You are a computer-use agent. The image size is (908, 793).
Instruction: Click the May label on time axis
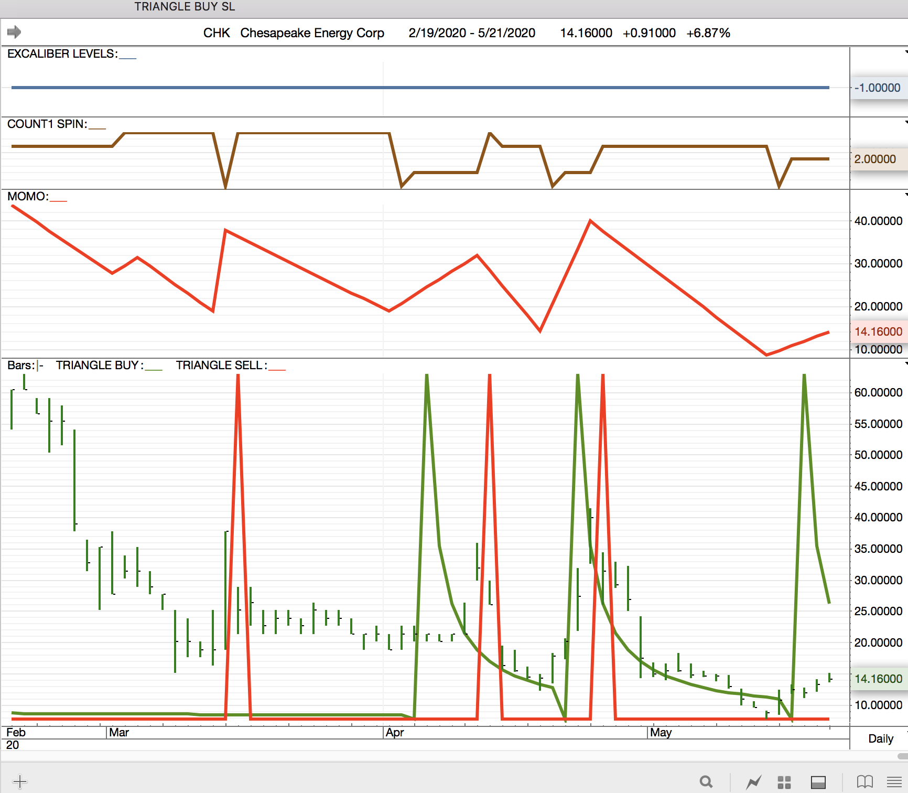(x=661, y=733)
